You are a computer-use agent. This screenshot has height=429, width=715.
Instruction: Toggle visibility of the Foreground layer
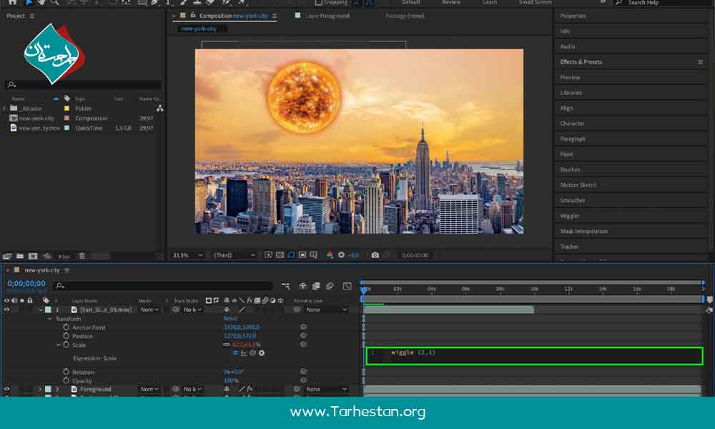pos(6,389)
